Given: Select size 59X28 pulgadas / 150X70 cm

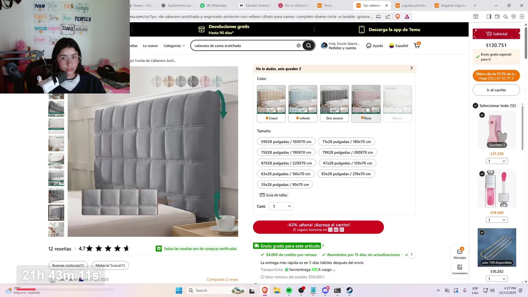Looking at the screenshot, I should [286, 141].
